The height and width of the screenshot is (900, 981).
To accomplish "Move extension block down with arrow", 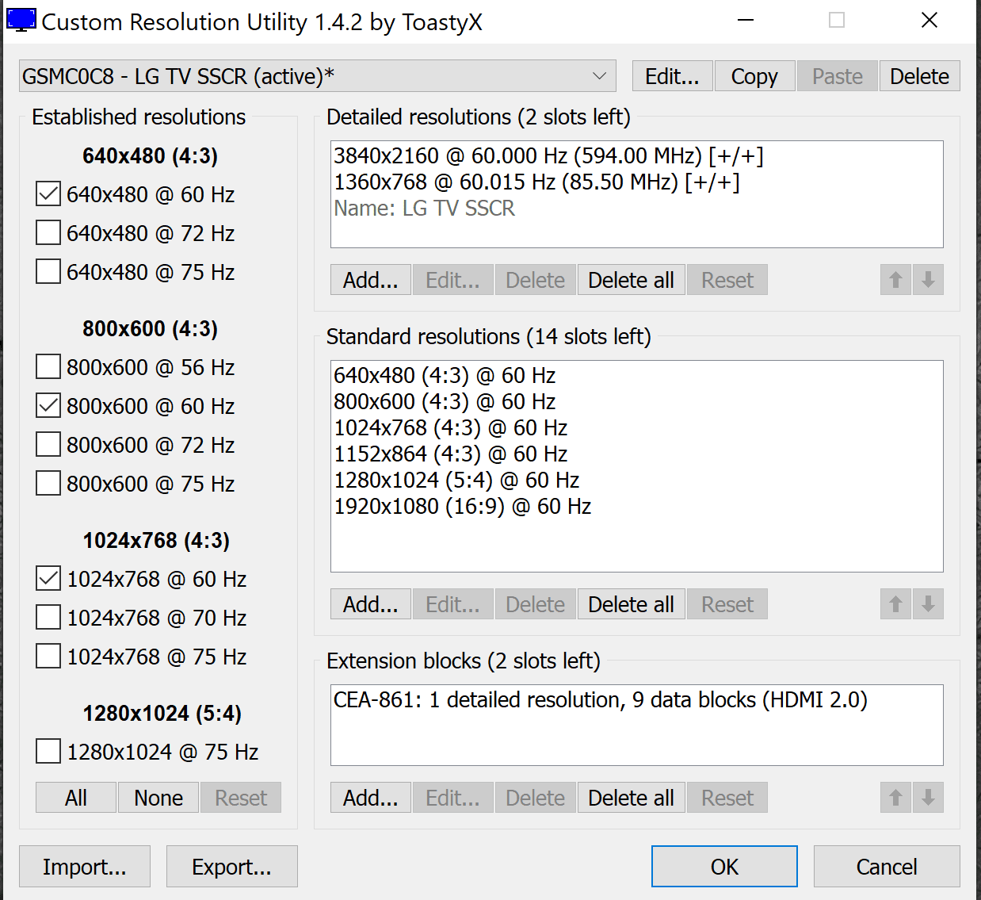I will click(x=928, y=798).
